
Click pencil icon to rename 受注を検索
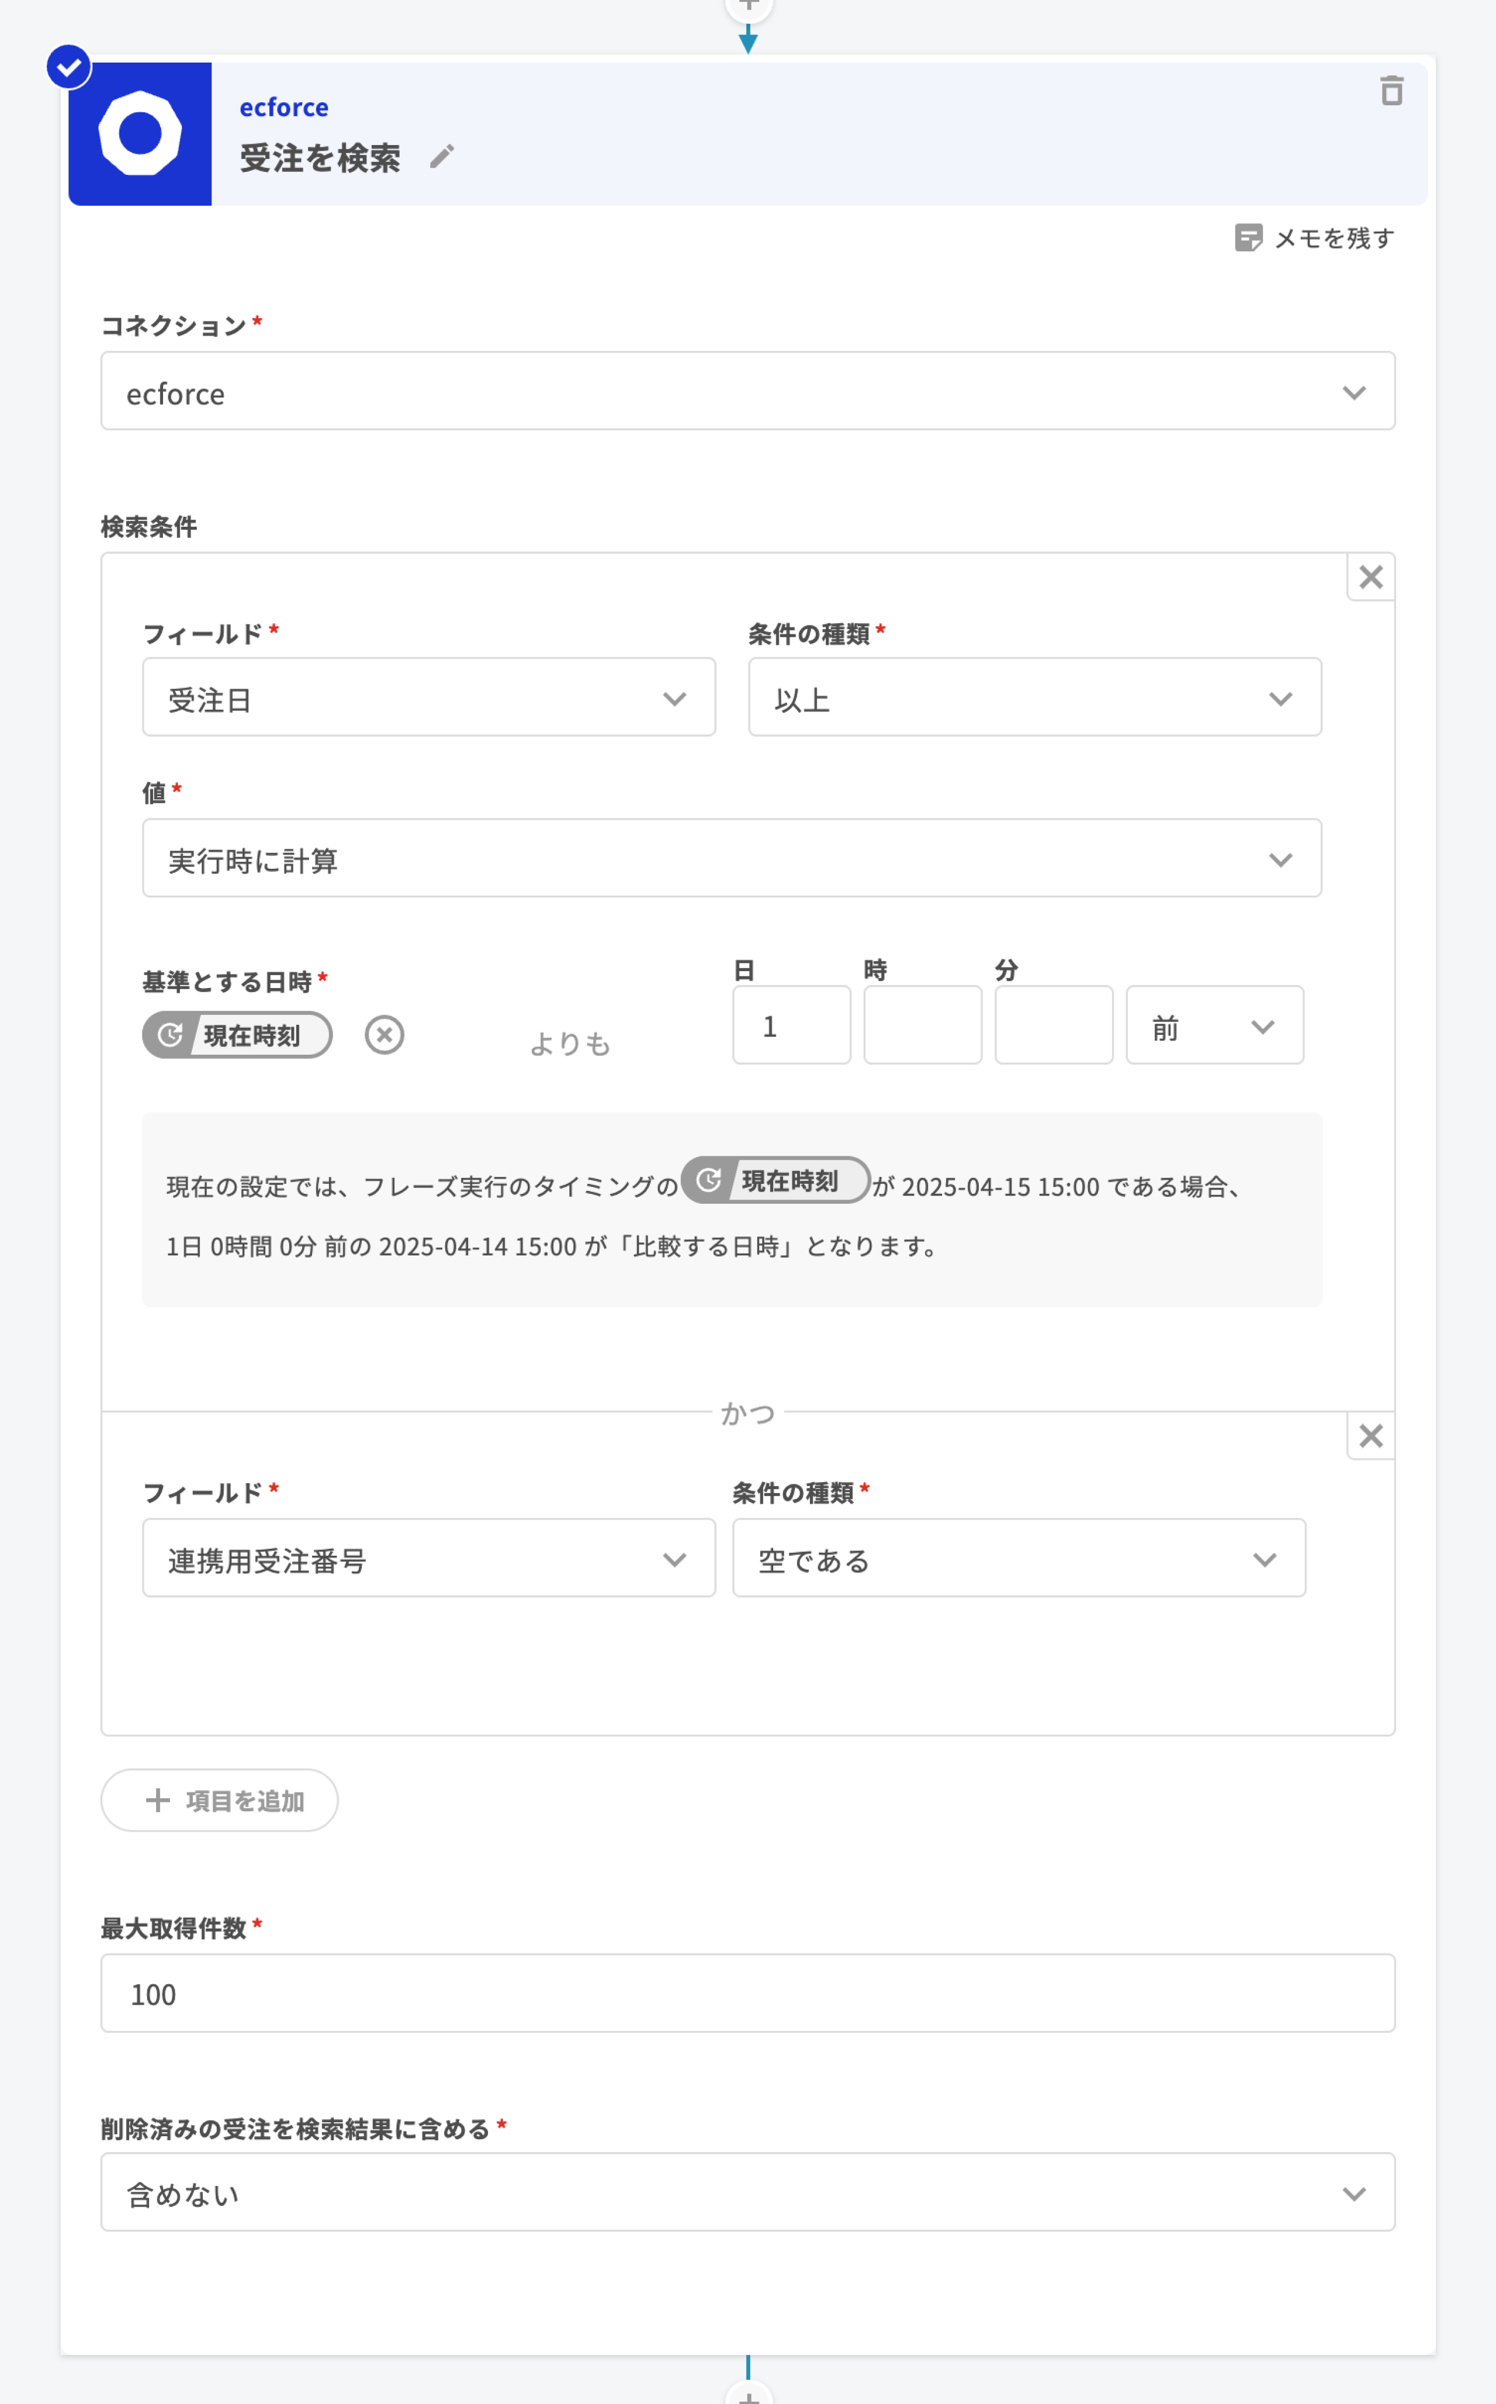[x=442, y=156]
